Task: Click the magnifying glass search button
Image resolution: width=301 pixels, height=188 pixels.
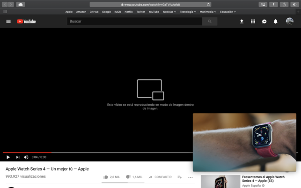Action: pos(210,22)
